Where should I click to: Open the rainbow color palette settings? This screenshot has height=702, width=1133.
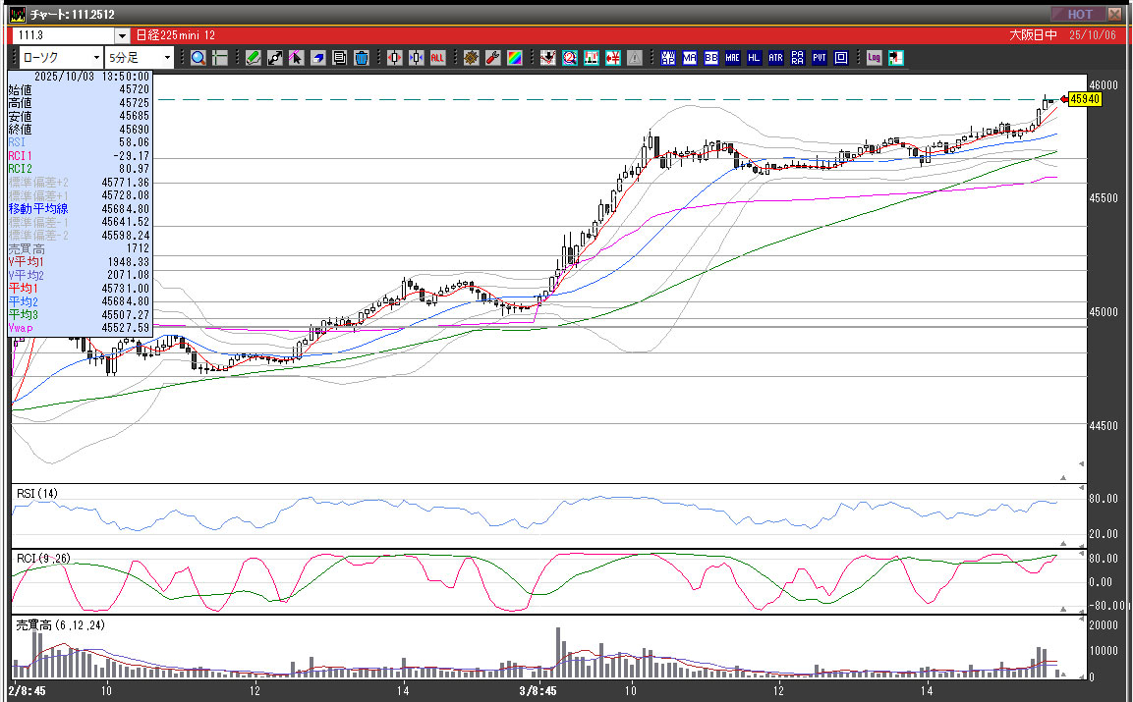[x=514, y=58]
